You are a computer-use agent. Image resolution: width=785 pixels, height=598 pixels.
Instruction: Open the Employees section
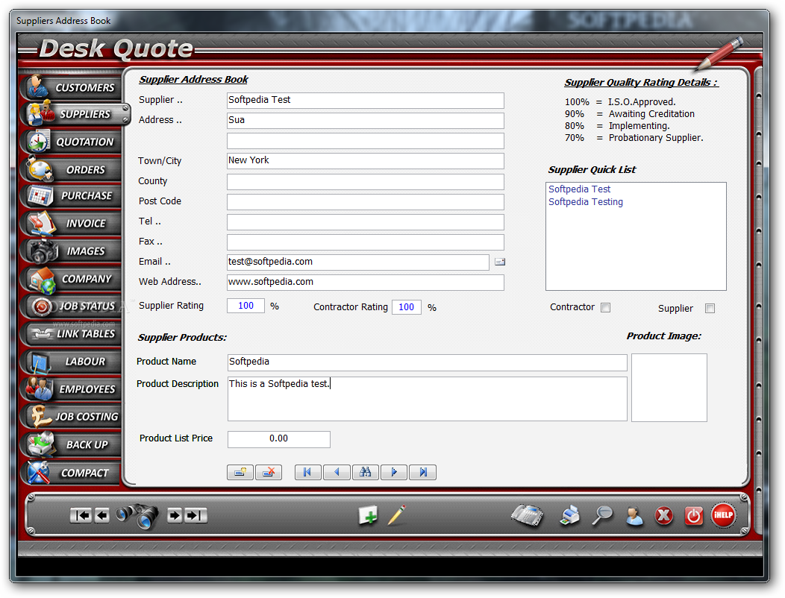pyautogui.click(x=71, y=388)
